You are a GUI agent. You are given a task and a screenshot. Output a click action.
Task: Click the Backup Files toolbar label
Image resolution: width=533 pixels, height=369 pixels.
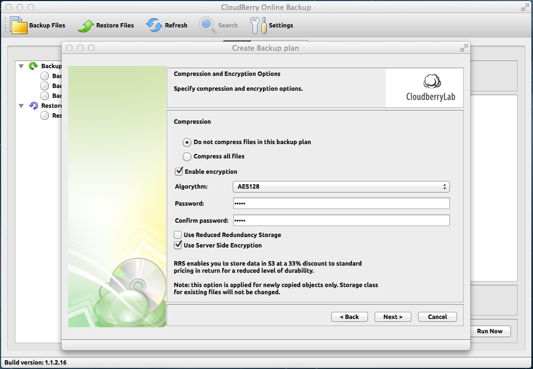point(47,25)
